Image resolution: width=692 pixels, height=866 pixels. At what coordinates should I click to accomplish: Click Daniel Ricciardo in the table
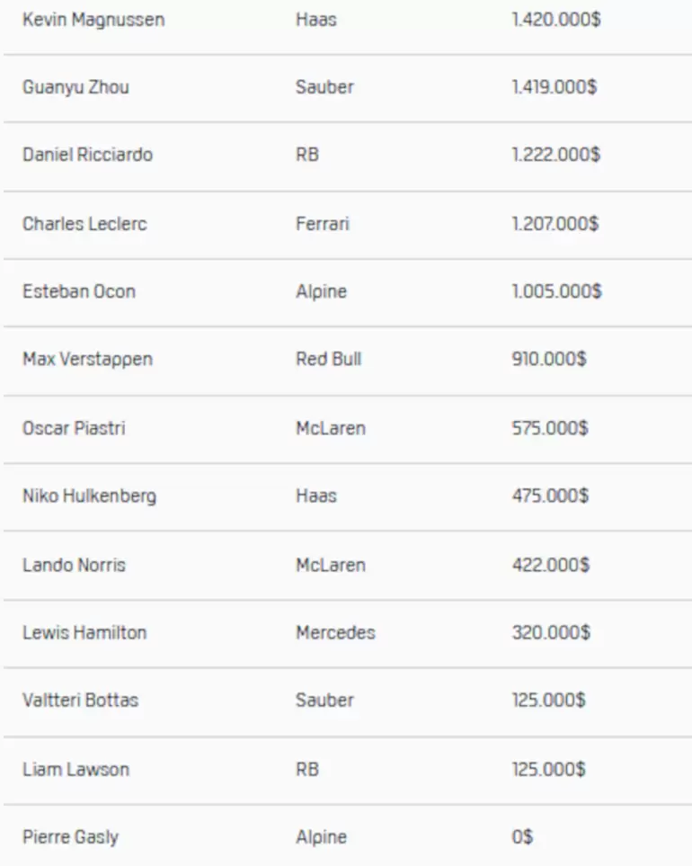87,155
